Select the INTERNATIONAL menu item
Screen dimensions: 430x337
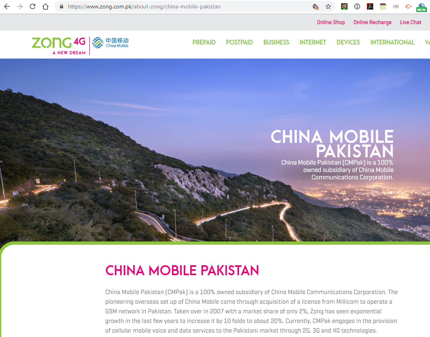pyautogui.click(x=392, y=42)
